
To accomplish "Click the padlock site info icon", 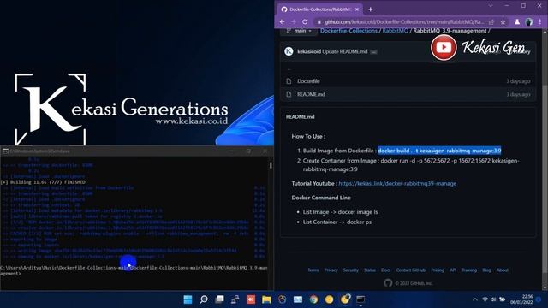I will [x=319, y=22].
